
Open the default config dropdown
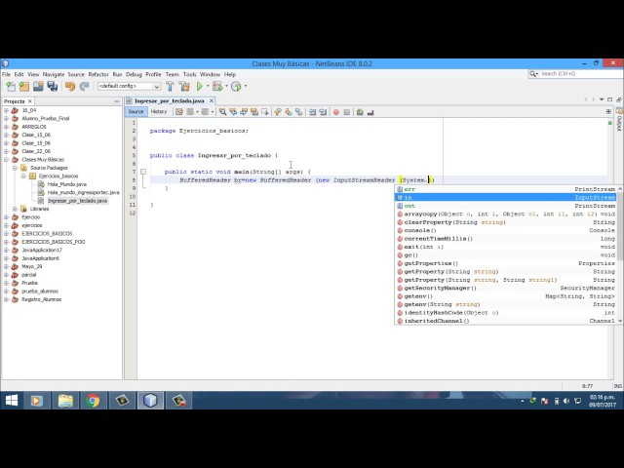pyautogui.click(x=129, y=87)
